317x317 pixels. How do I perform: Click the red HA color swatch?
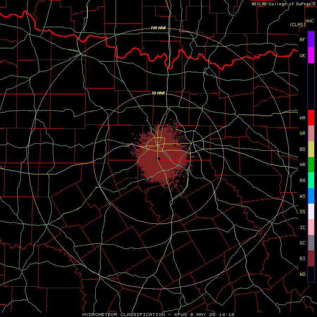pos(311,118)
